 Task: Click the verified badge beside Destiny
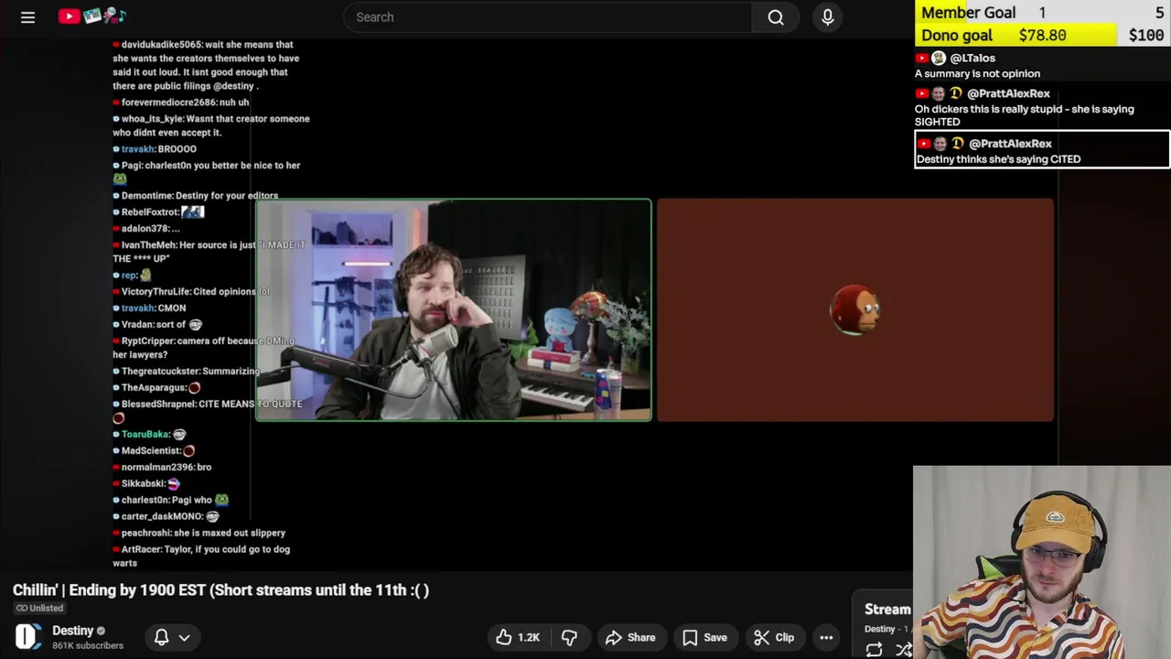click(x=101, y=631)
